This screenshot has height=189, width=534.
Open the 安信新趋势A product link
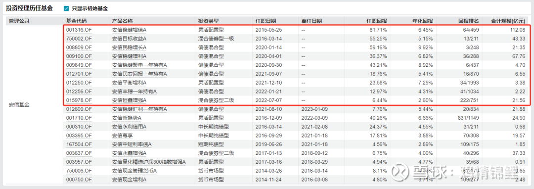(127, 118)
